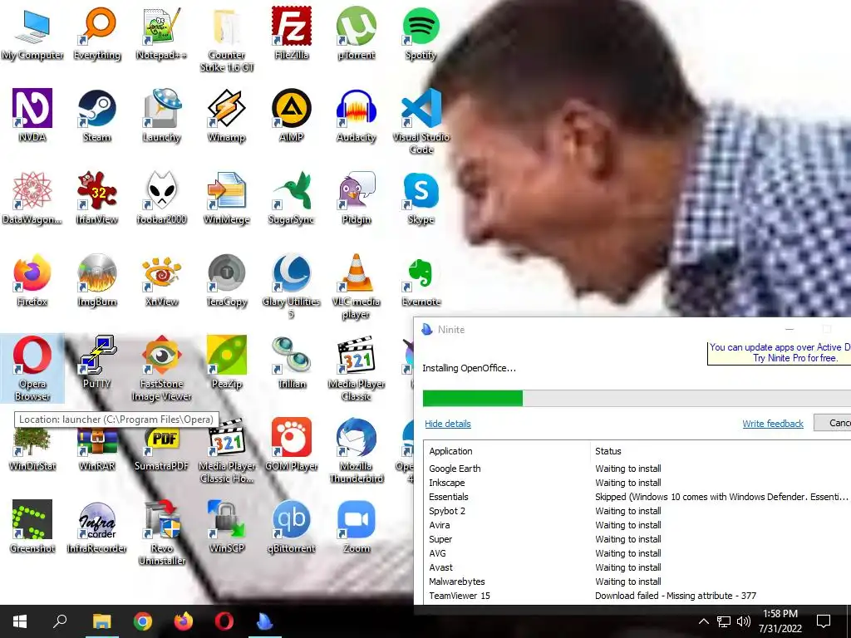Open the Spotify desktop shortcut
The width and height of the screenshot is (851, 638).
click(421, 35)
